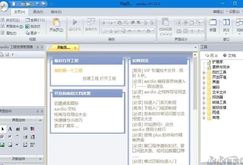Open the aardio application menu logo button
The image size is (243, 165).
[x=4, y=6]
